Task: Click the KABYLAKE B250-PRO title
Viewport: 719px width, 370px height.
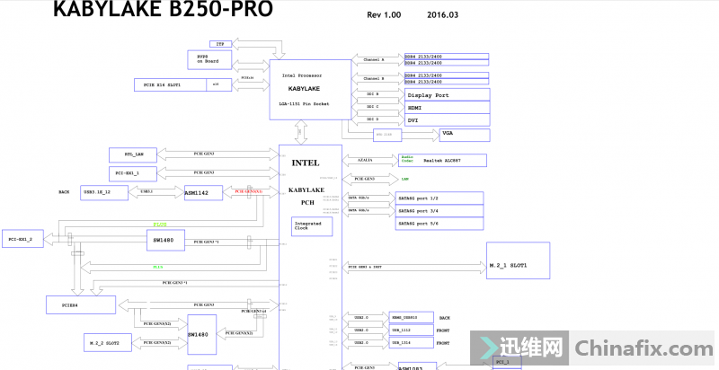Action: (x=163, y=8)
